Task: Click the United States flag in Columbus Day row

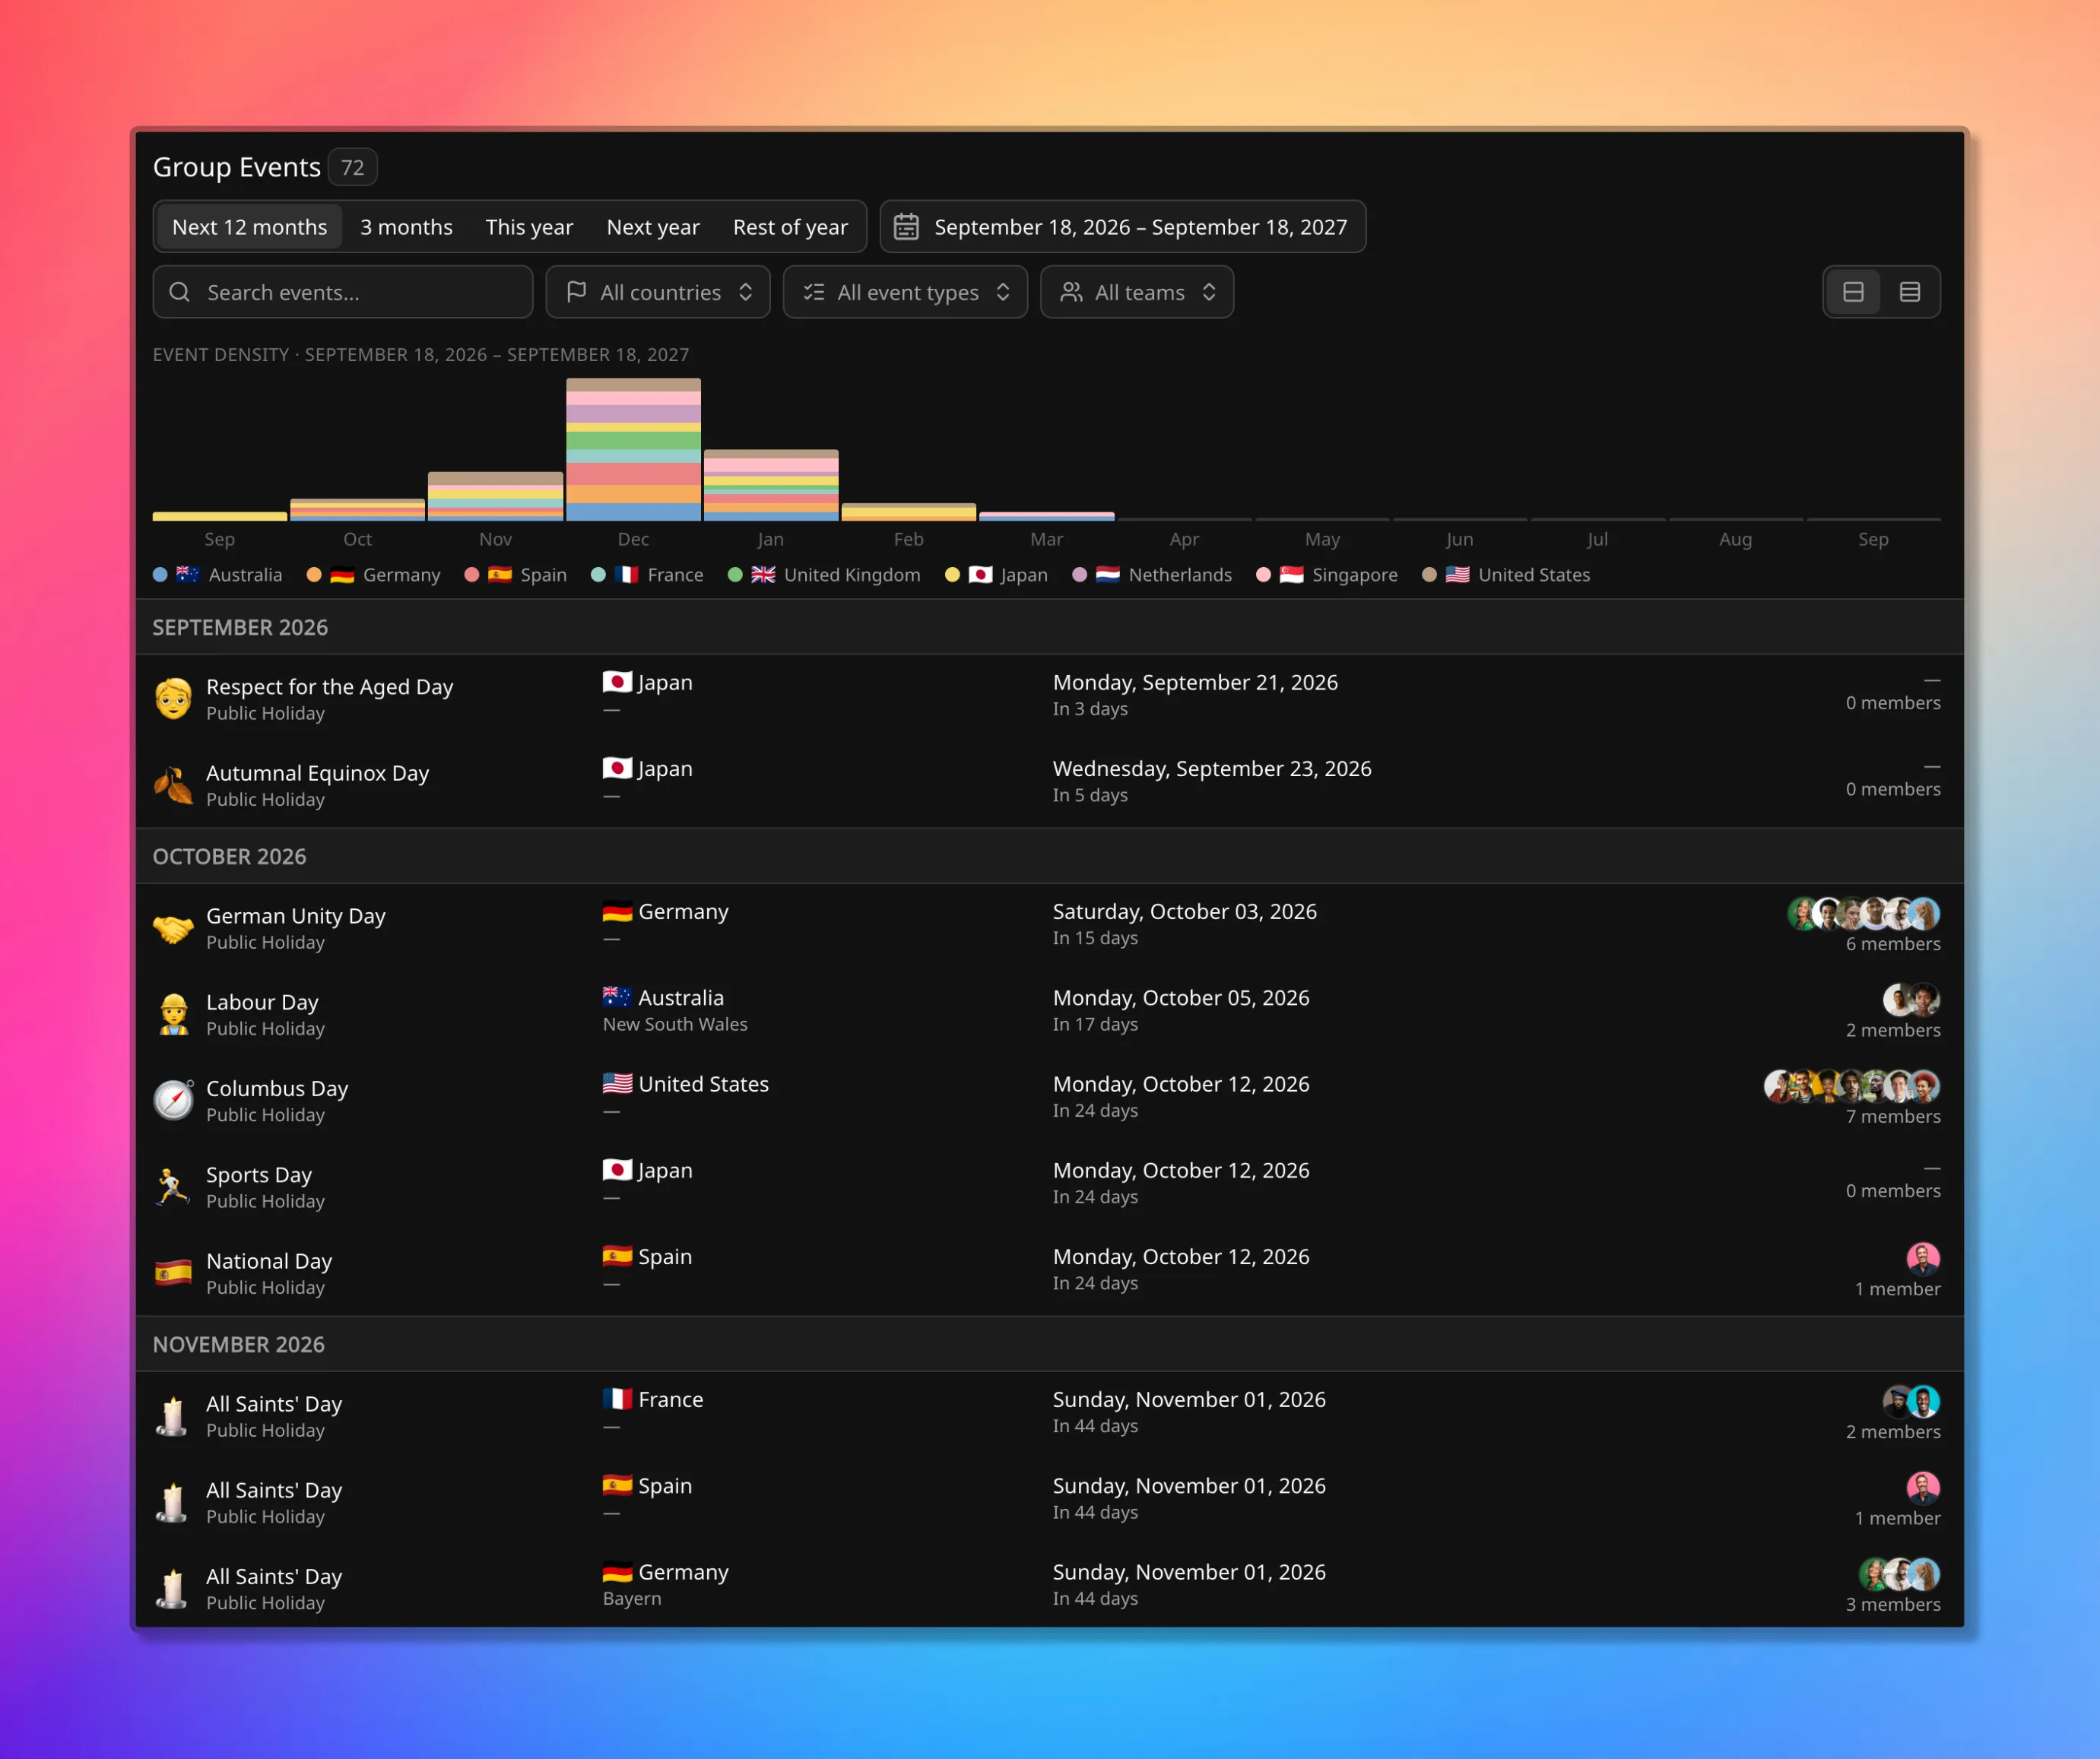Action: coord(617,1083)
